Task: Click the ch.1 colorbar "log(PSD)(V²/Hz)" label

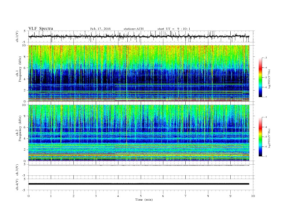Action: (270, 79)
